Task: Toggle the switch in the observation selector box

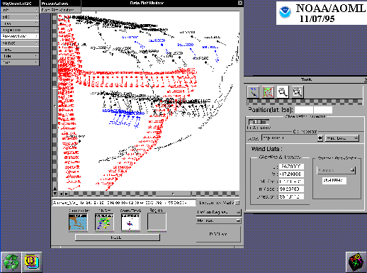Action: coord(259,122)
